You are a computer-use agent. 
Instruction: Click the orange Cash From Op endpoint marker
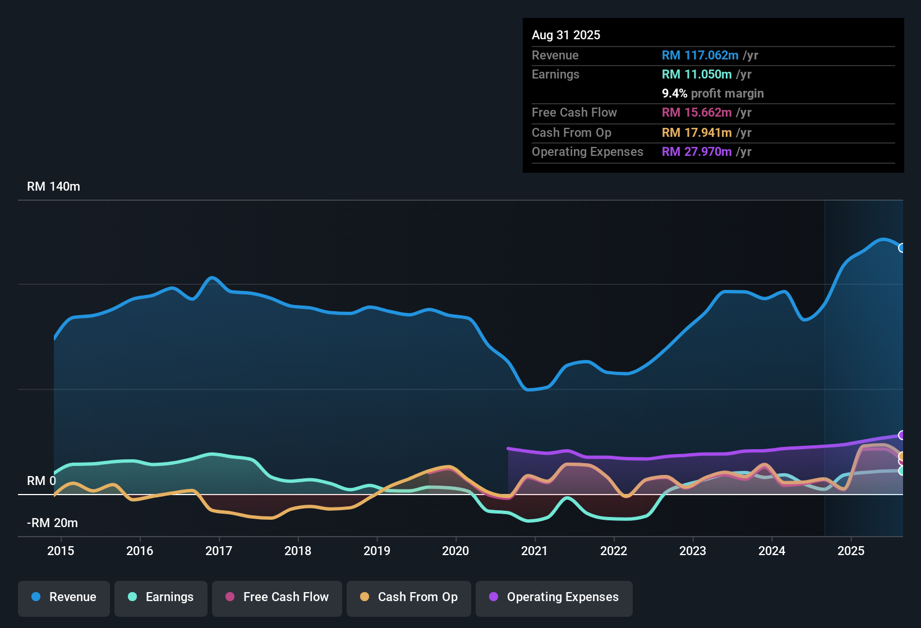tap(902, 457)
